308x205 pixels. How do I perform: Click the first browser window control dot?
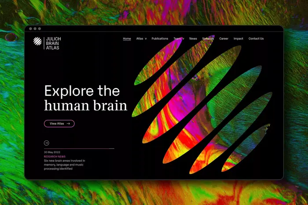coord(30,29)
